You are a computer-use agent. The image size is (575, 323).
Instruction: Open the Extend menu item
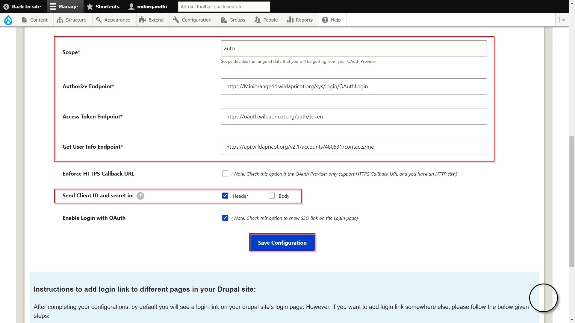click(x=156, y=20)
